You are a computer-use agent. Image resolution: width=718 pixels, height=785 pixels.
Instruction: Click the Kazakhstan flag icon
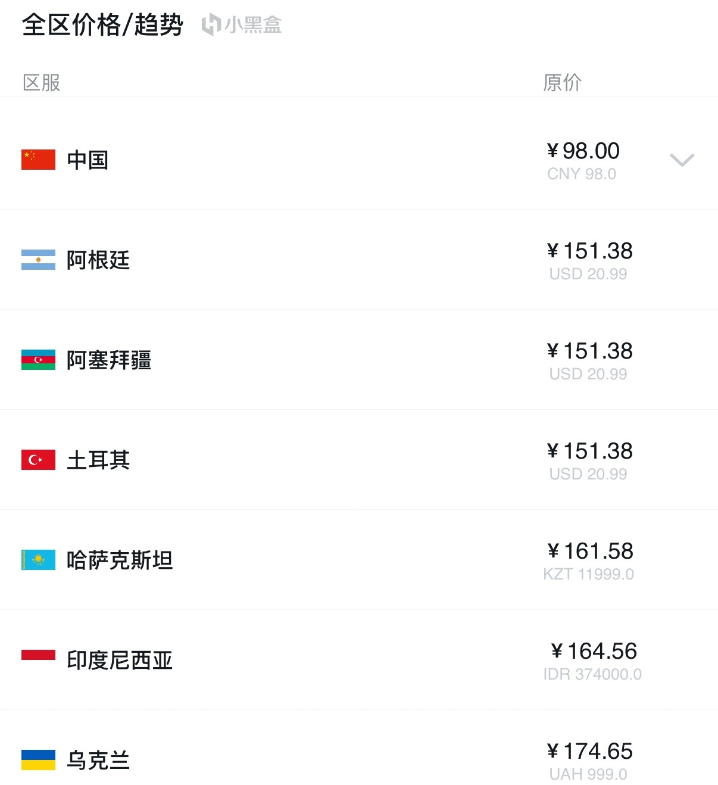(x=38, y=560)
